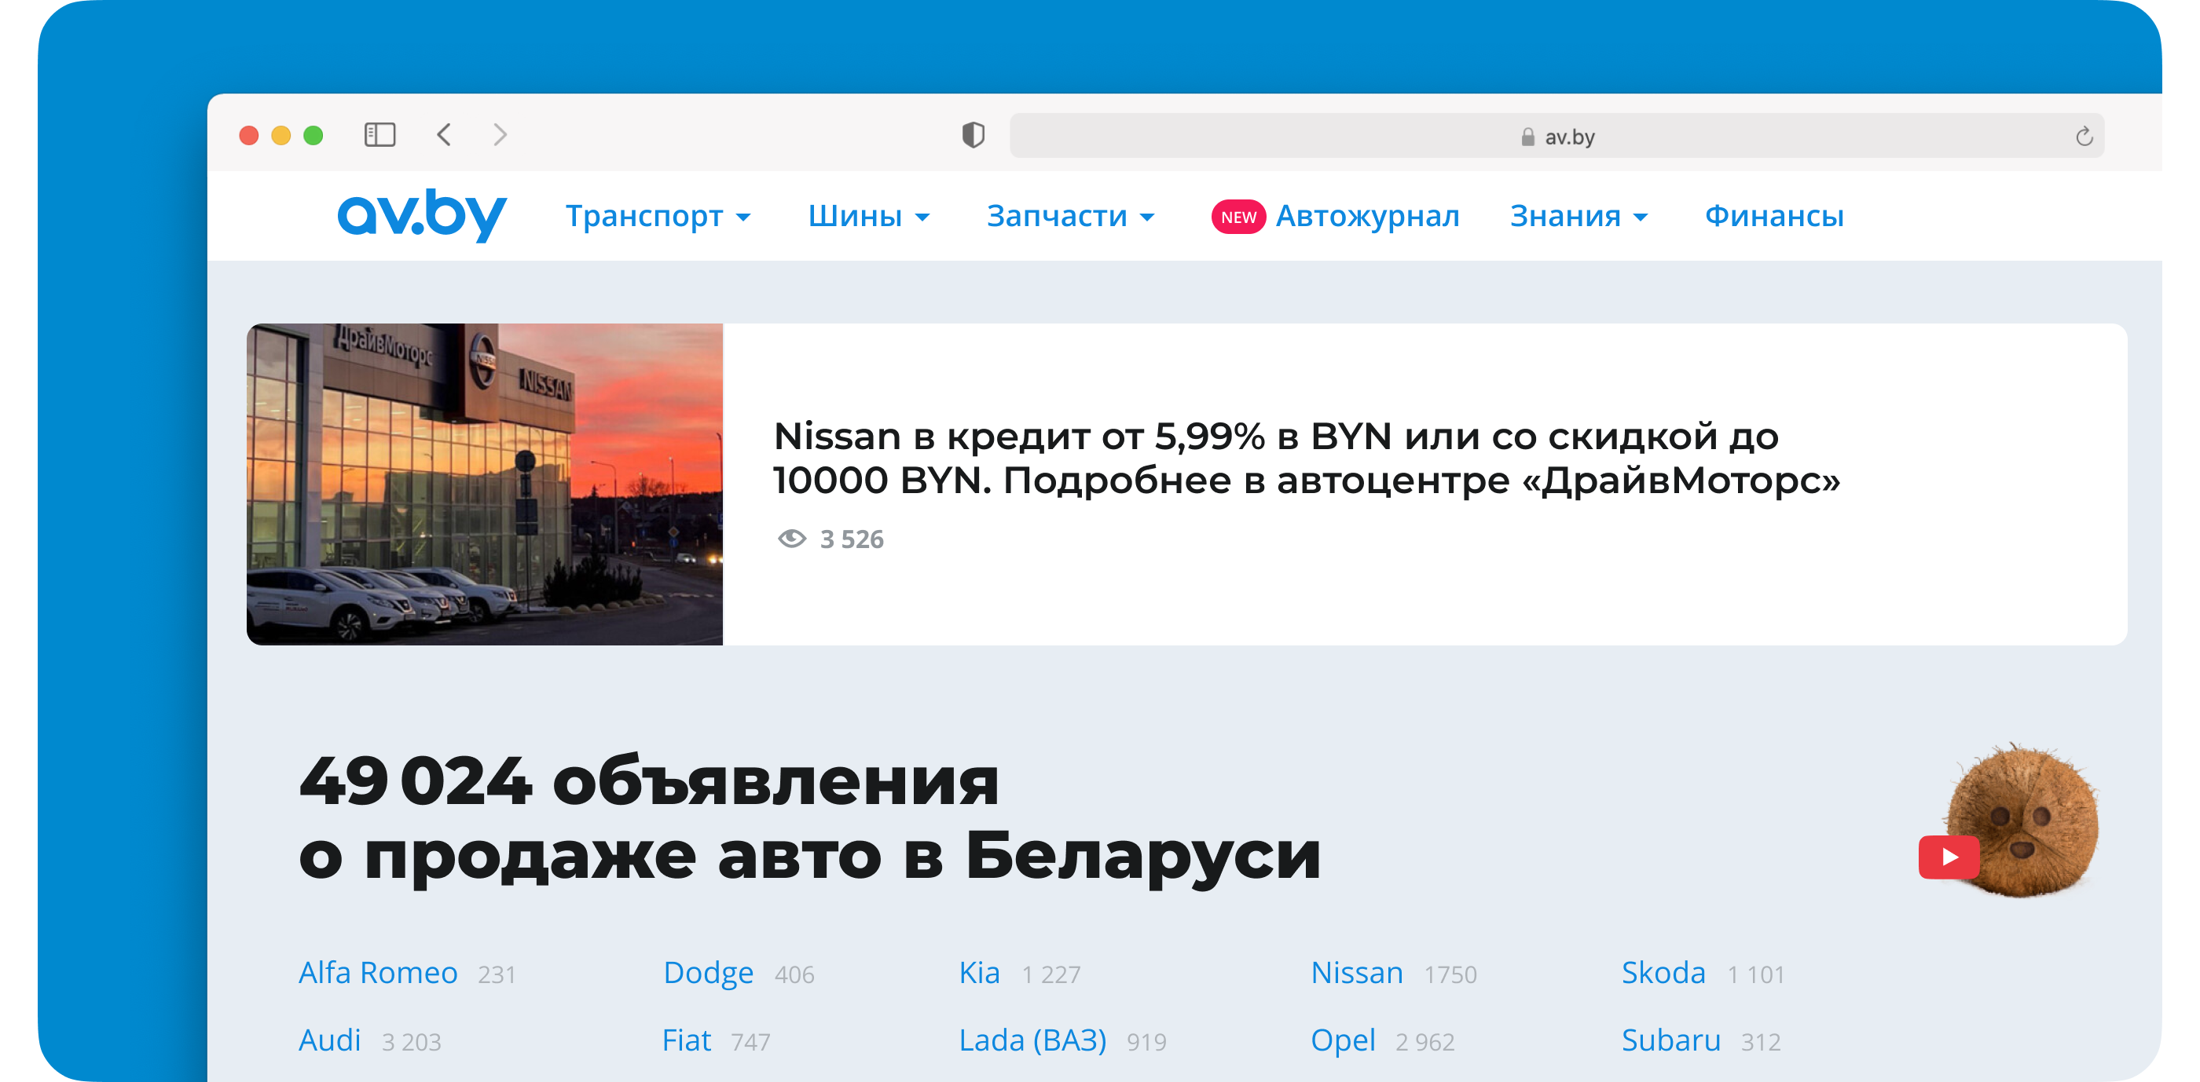Screen dimensions: 2200x1082
Task: Go back with the browser arrow
Action: tap(444, 135)
